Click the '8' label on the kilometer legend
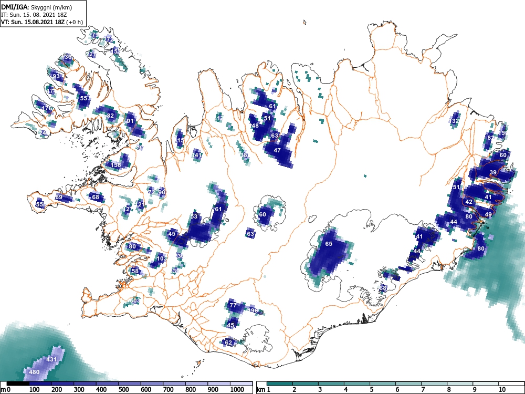This screenshot has height=394, width=525. click(449, 390)
